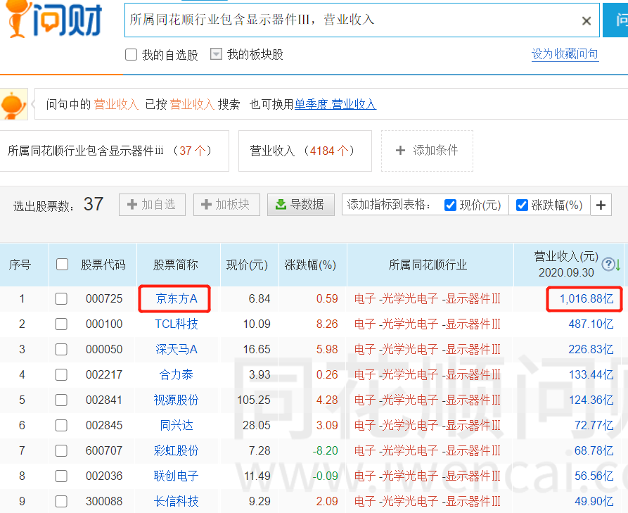Check the box for stock 002845
This screenshot has width=628, height=513.
pyautogui.click(x=61, y=425)
